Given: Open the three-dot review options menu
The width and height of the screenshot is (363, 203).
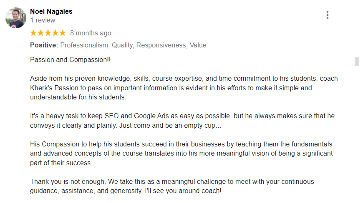Looking at the screenshot, I should 328,15.
